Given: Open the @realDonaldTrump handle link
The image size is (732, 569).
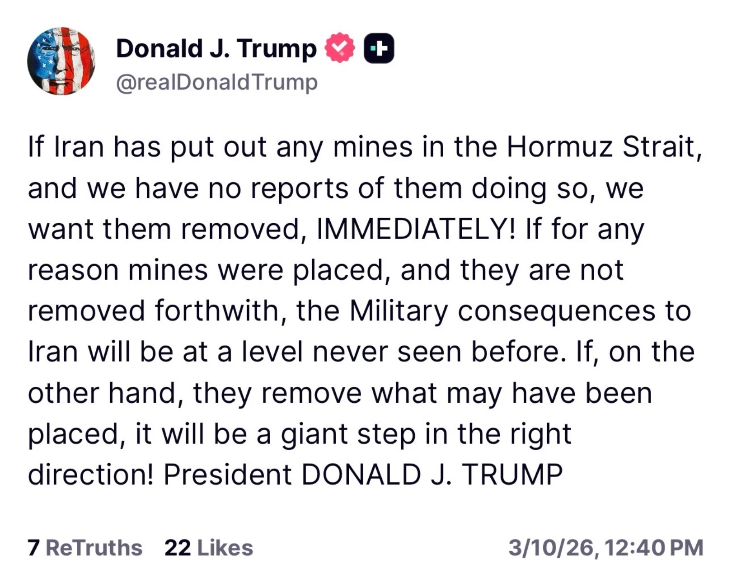Looking at the screenshot, I should coord(217,82).
